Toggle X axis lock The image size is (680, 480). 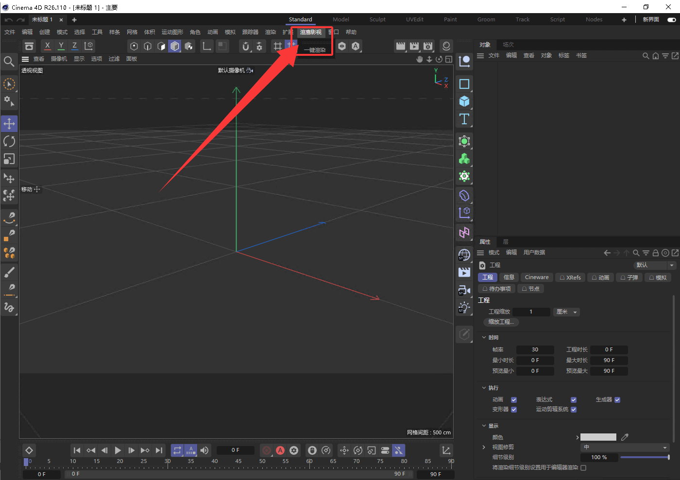(47, 46)
